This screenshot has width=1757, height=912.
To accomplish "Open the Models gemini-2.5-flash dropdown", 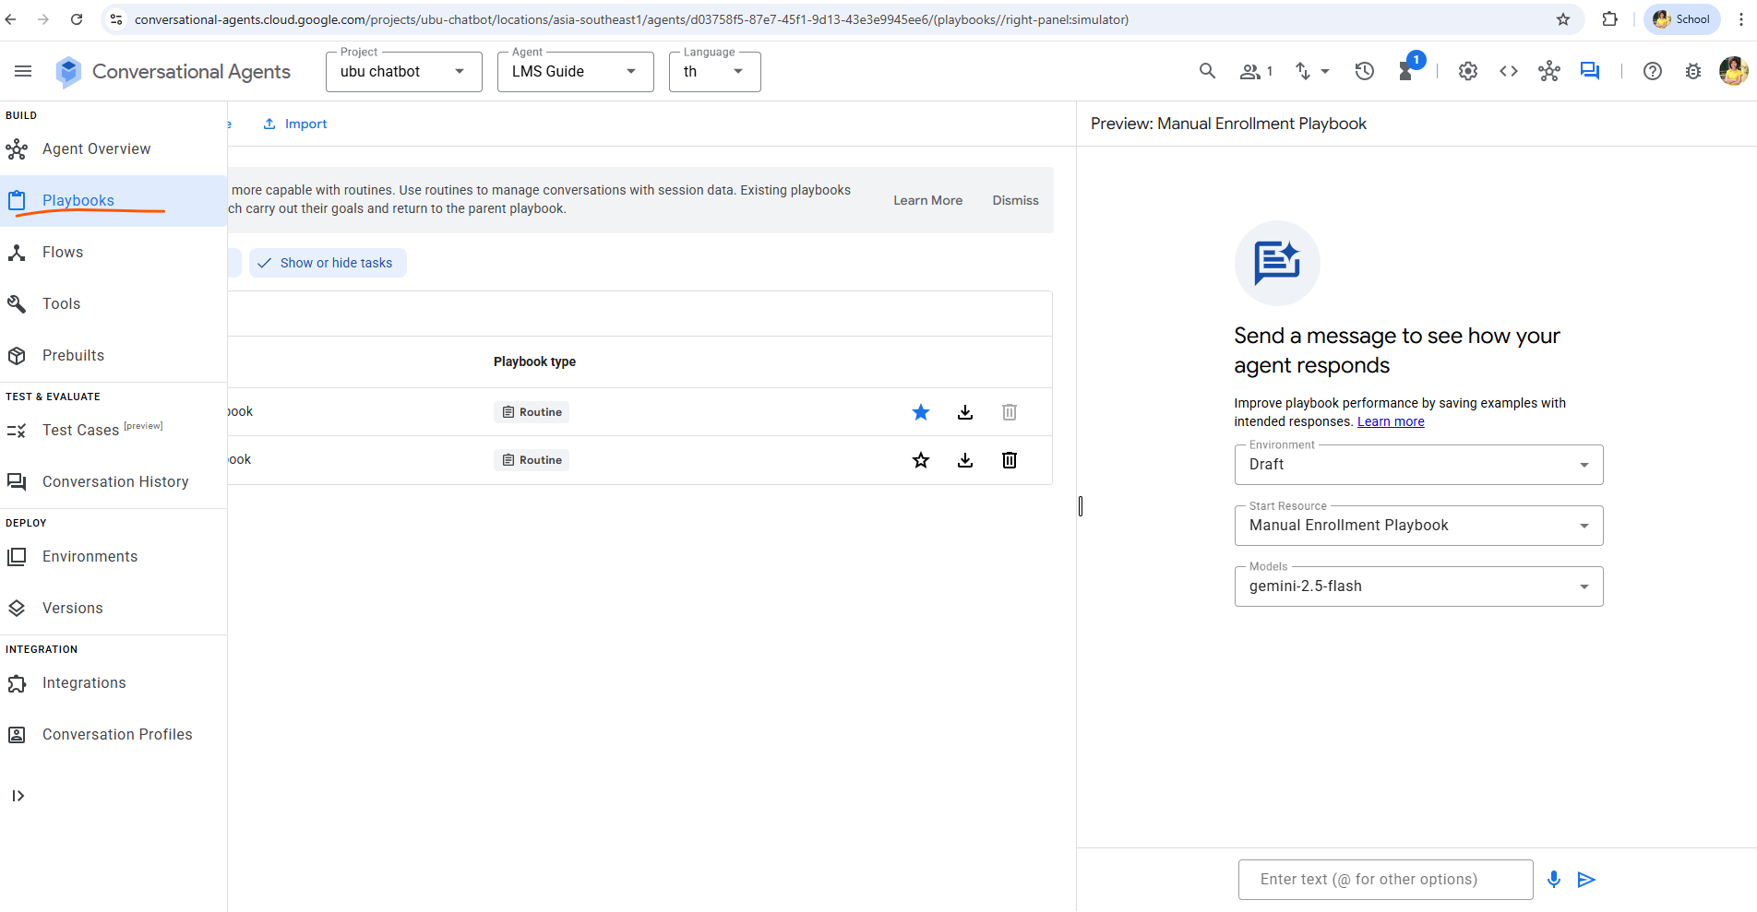I will 1418,586.
